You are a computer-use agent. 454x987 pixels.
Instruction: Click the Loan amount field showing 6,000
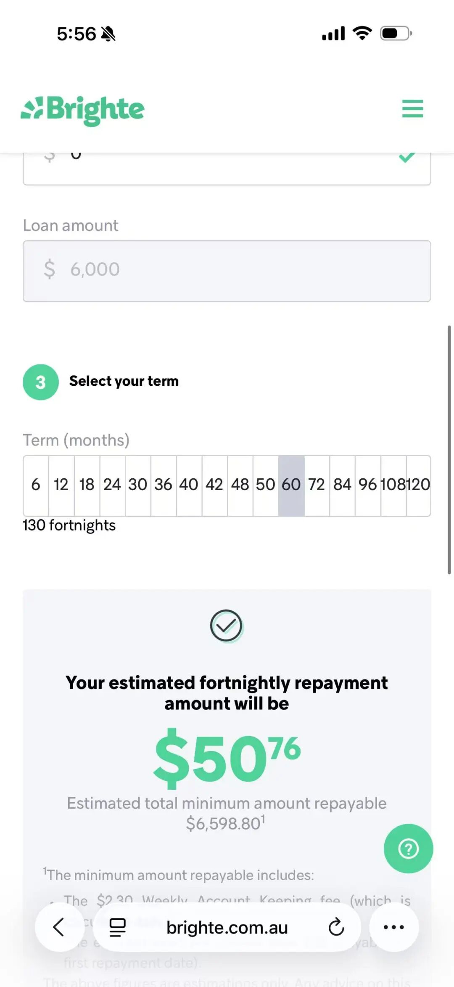[227, 271]
